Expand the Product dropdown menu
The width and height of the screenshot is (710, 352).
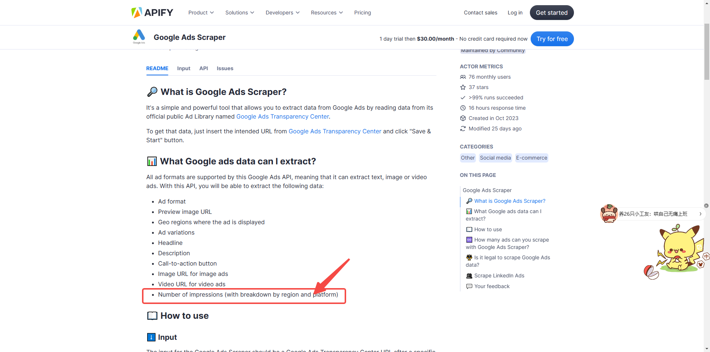(201, 12)
